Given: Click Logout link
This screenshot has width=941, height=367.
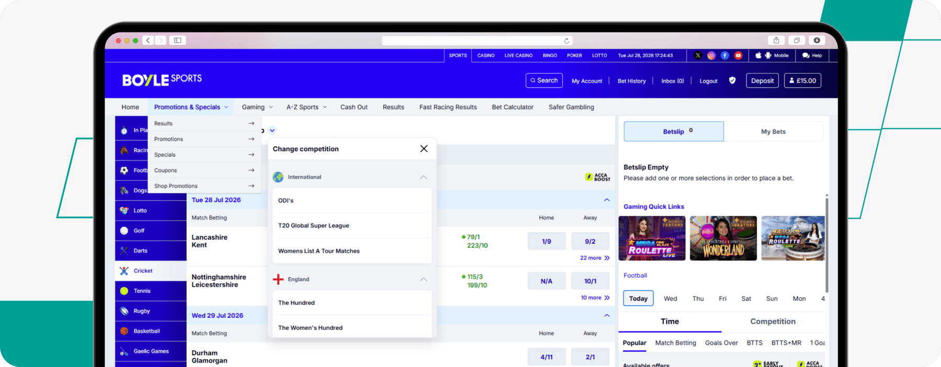Looking at the screenshot, I should point(708,81).
